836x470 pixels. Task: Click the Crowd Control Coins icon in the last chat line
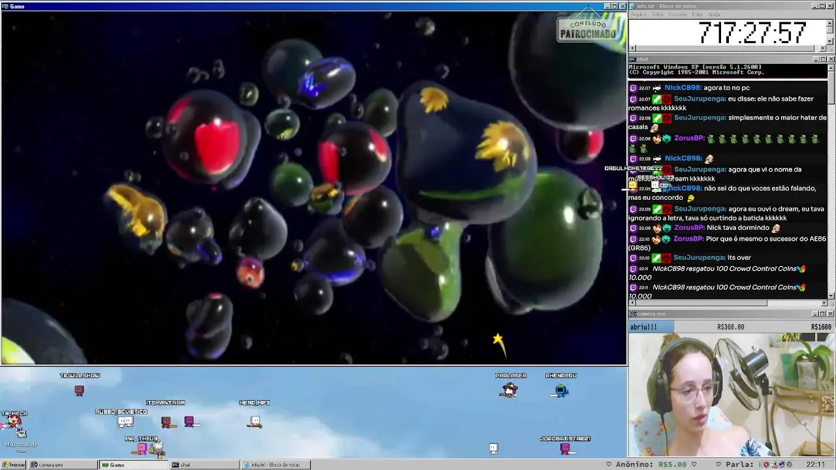(x=802, y=287)
